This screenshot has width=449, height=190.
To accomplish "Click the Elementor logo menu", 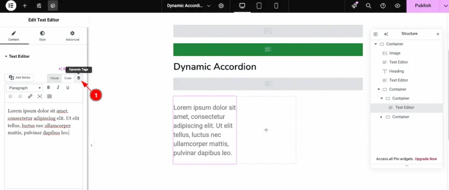I will tap(11, 6).
